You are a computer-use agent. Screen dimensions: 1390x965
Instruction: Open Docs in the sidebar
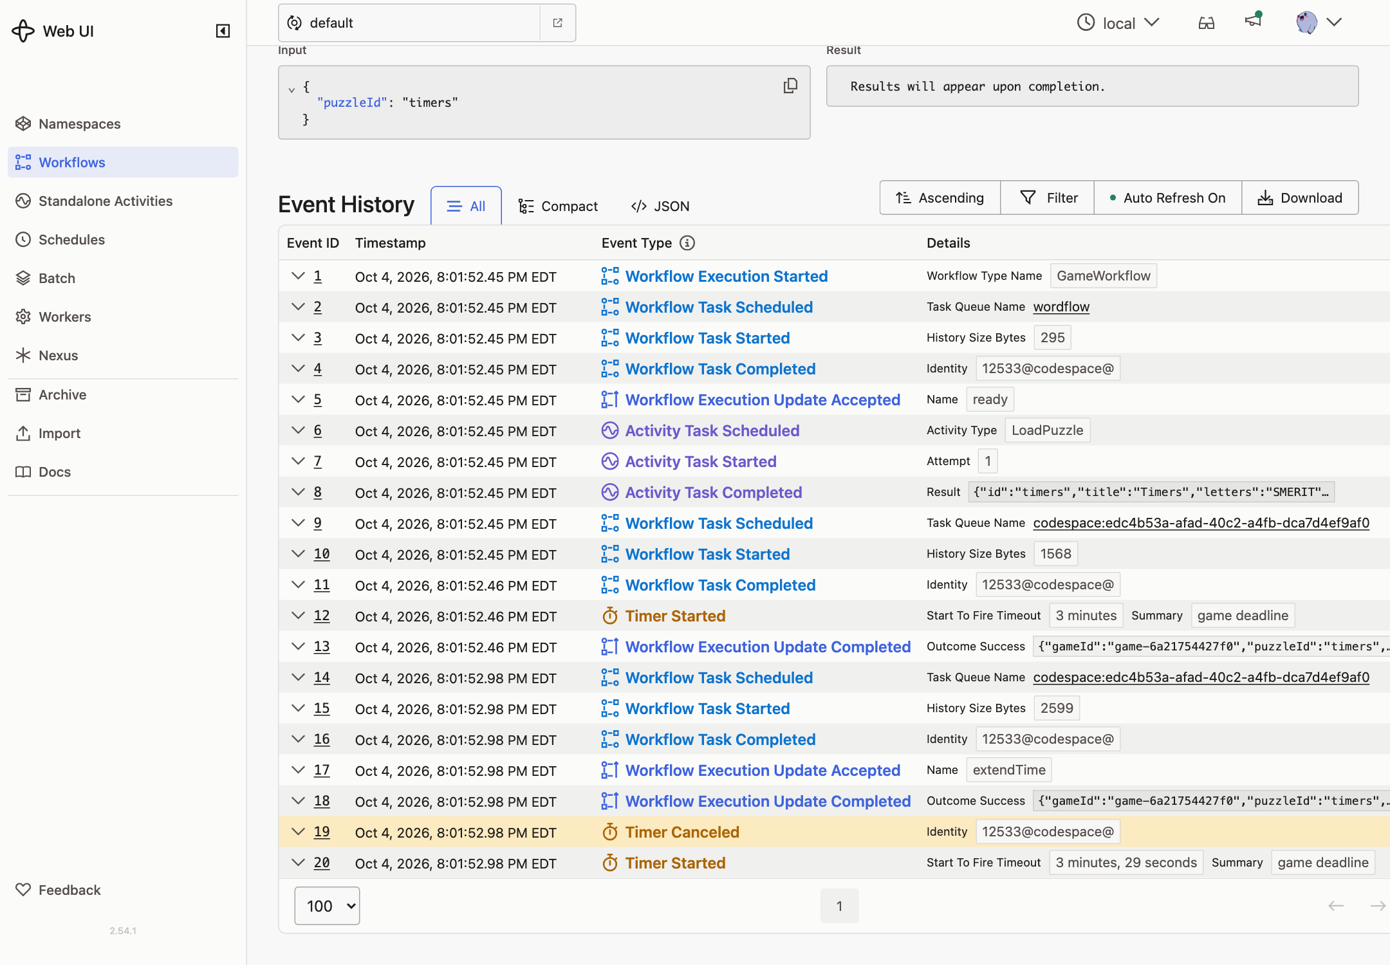[x=123, y=472]
